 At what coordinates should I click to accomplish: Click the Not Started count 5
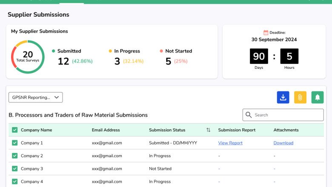coord(168,61)
